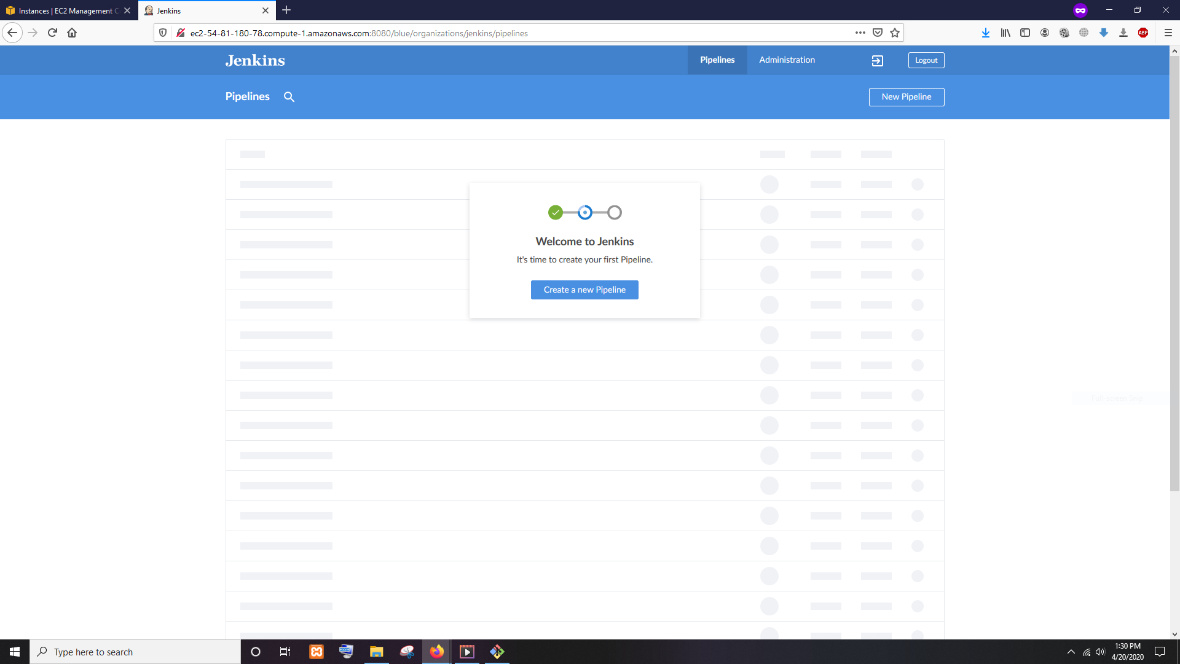Show hidden system tray icons chevron
This screenshot has width=1180, height=664.
[1071, 652]
